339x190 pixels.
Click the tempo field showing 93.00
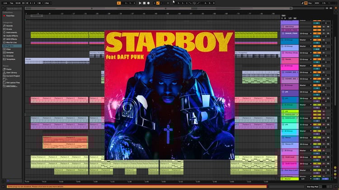pyautogui.click(x=18, y=3)
